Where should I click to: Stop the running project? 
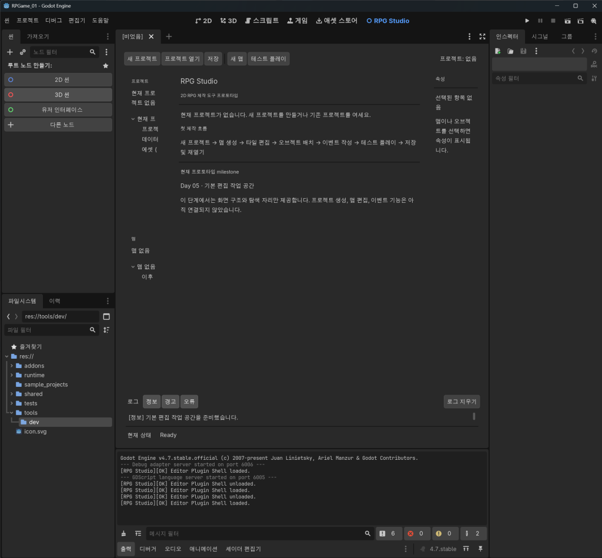[x=553, y=21]
